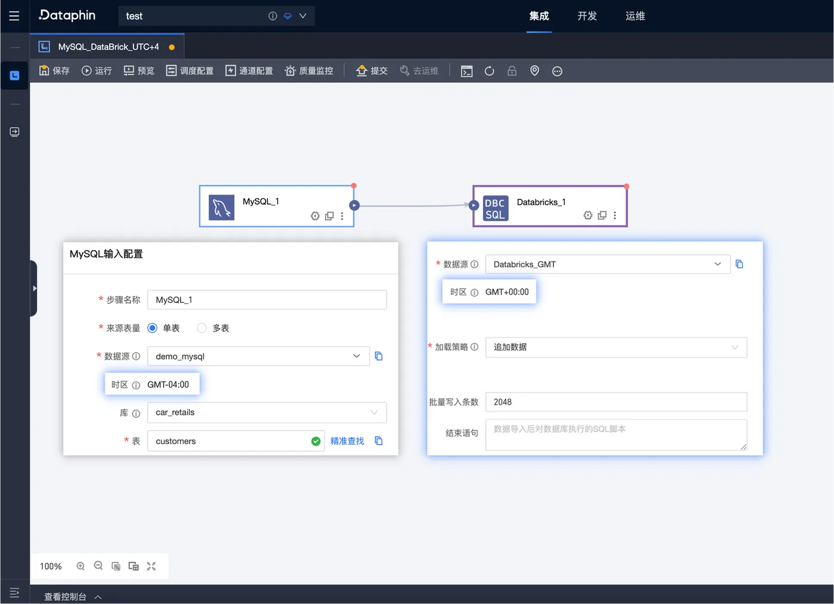Click info icon next to Databricks 数据源 label
This screenshot has width=834, height=604.
(x=474, y=264)
